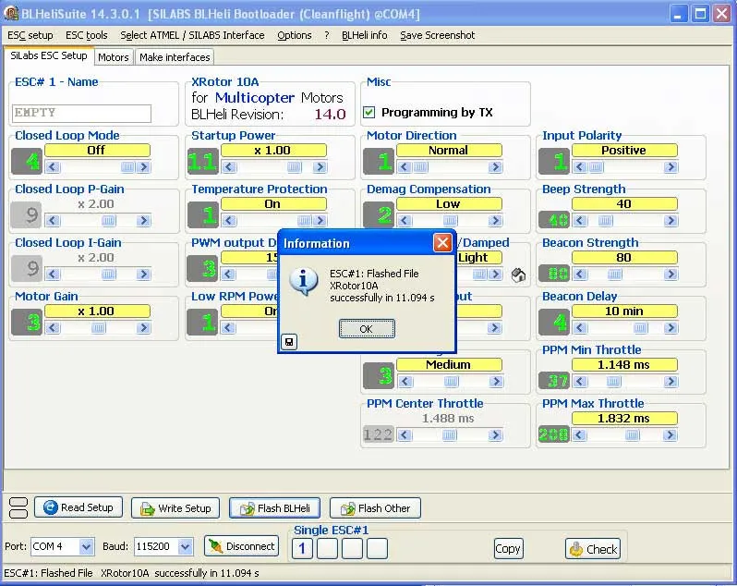Click the Flash Other button
737x586 pixels.
click(x=374, y=507)
